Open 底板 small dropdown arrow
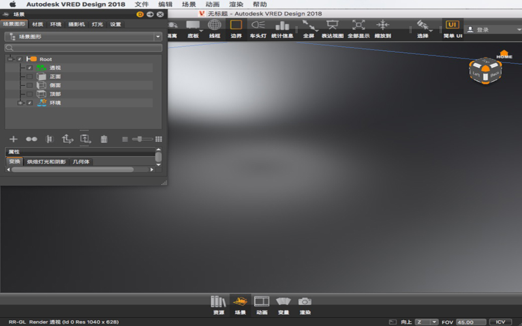The image size is (522, 326). coord(201,31)
